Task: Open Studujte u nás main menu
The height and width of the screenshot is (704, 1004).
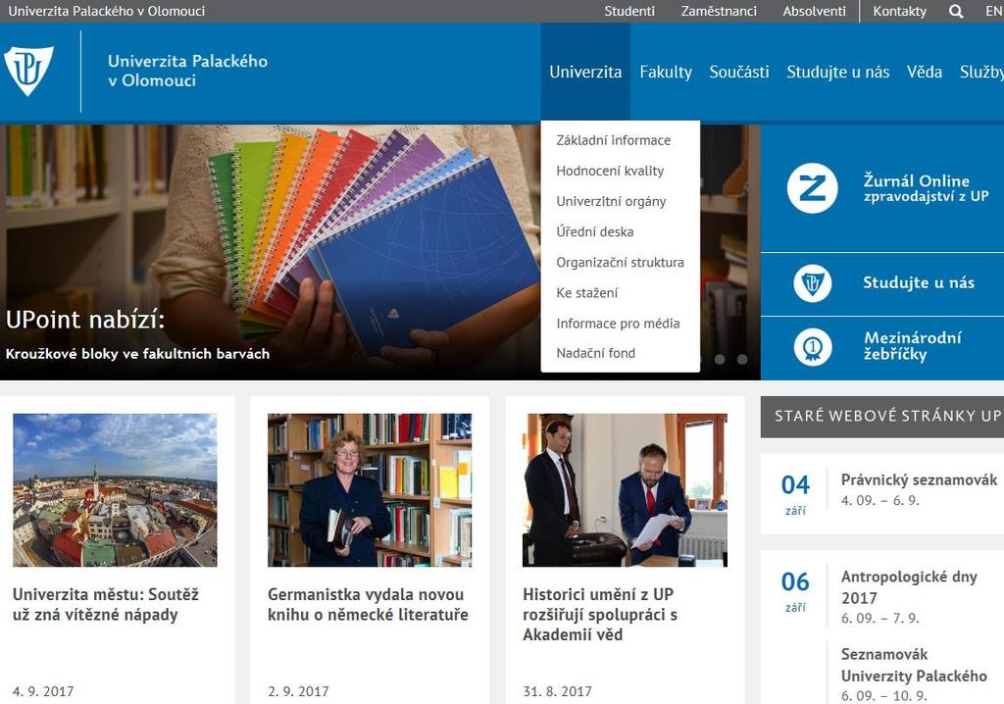Action: (837, 72)
